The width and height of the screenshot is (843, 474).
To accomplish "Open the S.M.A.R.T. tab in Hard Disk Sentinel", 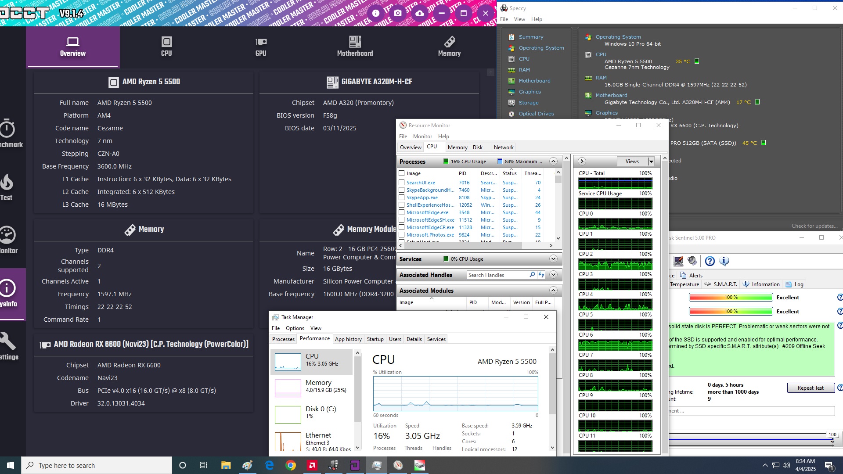I will pos(721,284).
